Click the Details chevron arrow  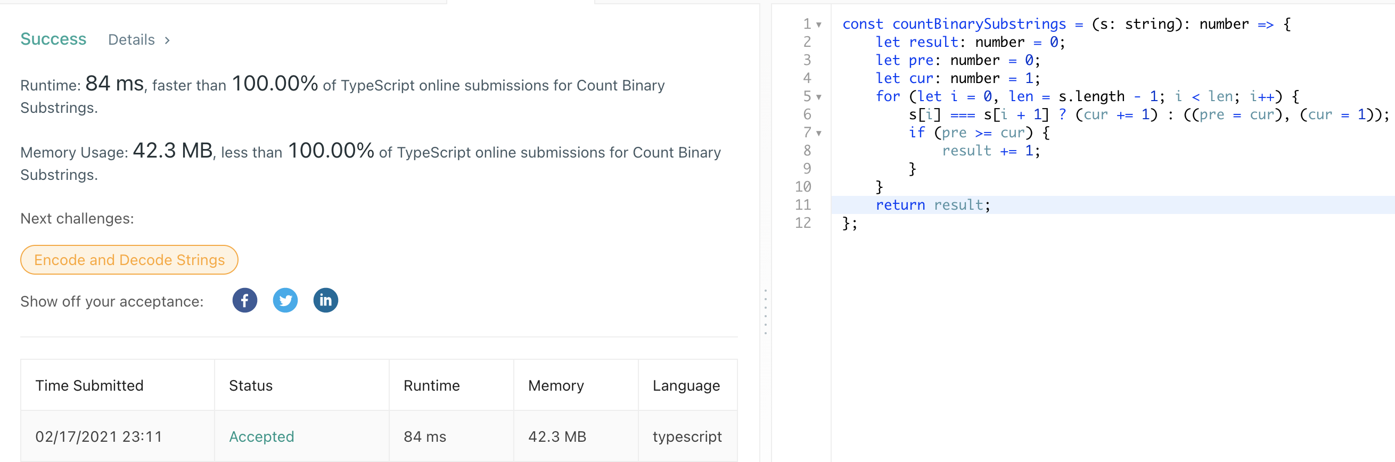pos(167,40)
